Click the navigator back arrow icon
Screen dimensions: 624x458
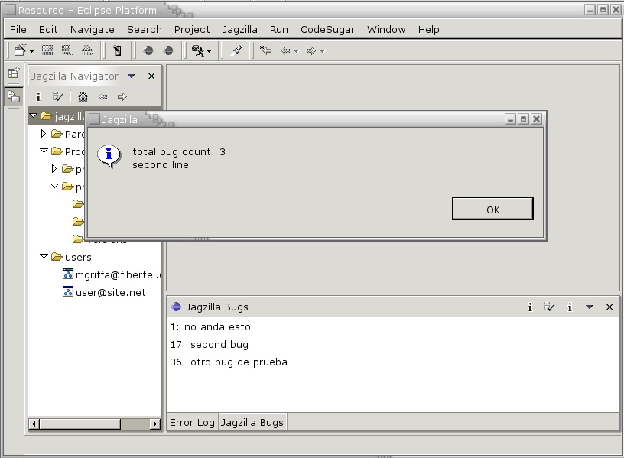103,96
